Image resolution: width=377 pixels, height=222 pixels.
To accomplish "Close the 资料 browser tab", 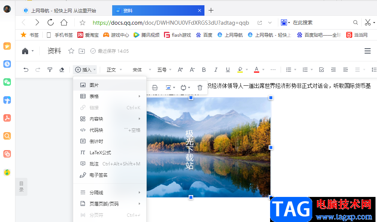I will 199,10.
